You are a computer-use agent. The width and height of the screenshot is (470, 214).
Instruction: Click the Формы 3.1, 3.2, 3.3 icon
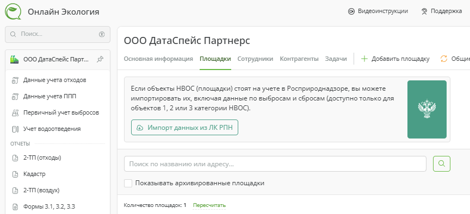[15, 207]
